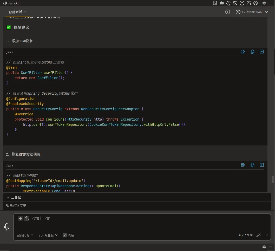Insert second Java block into new file
The image size is (275, 251).
(x=262, y=165)
